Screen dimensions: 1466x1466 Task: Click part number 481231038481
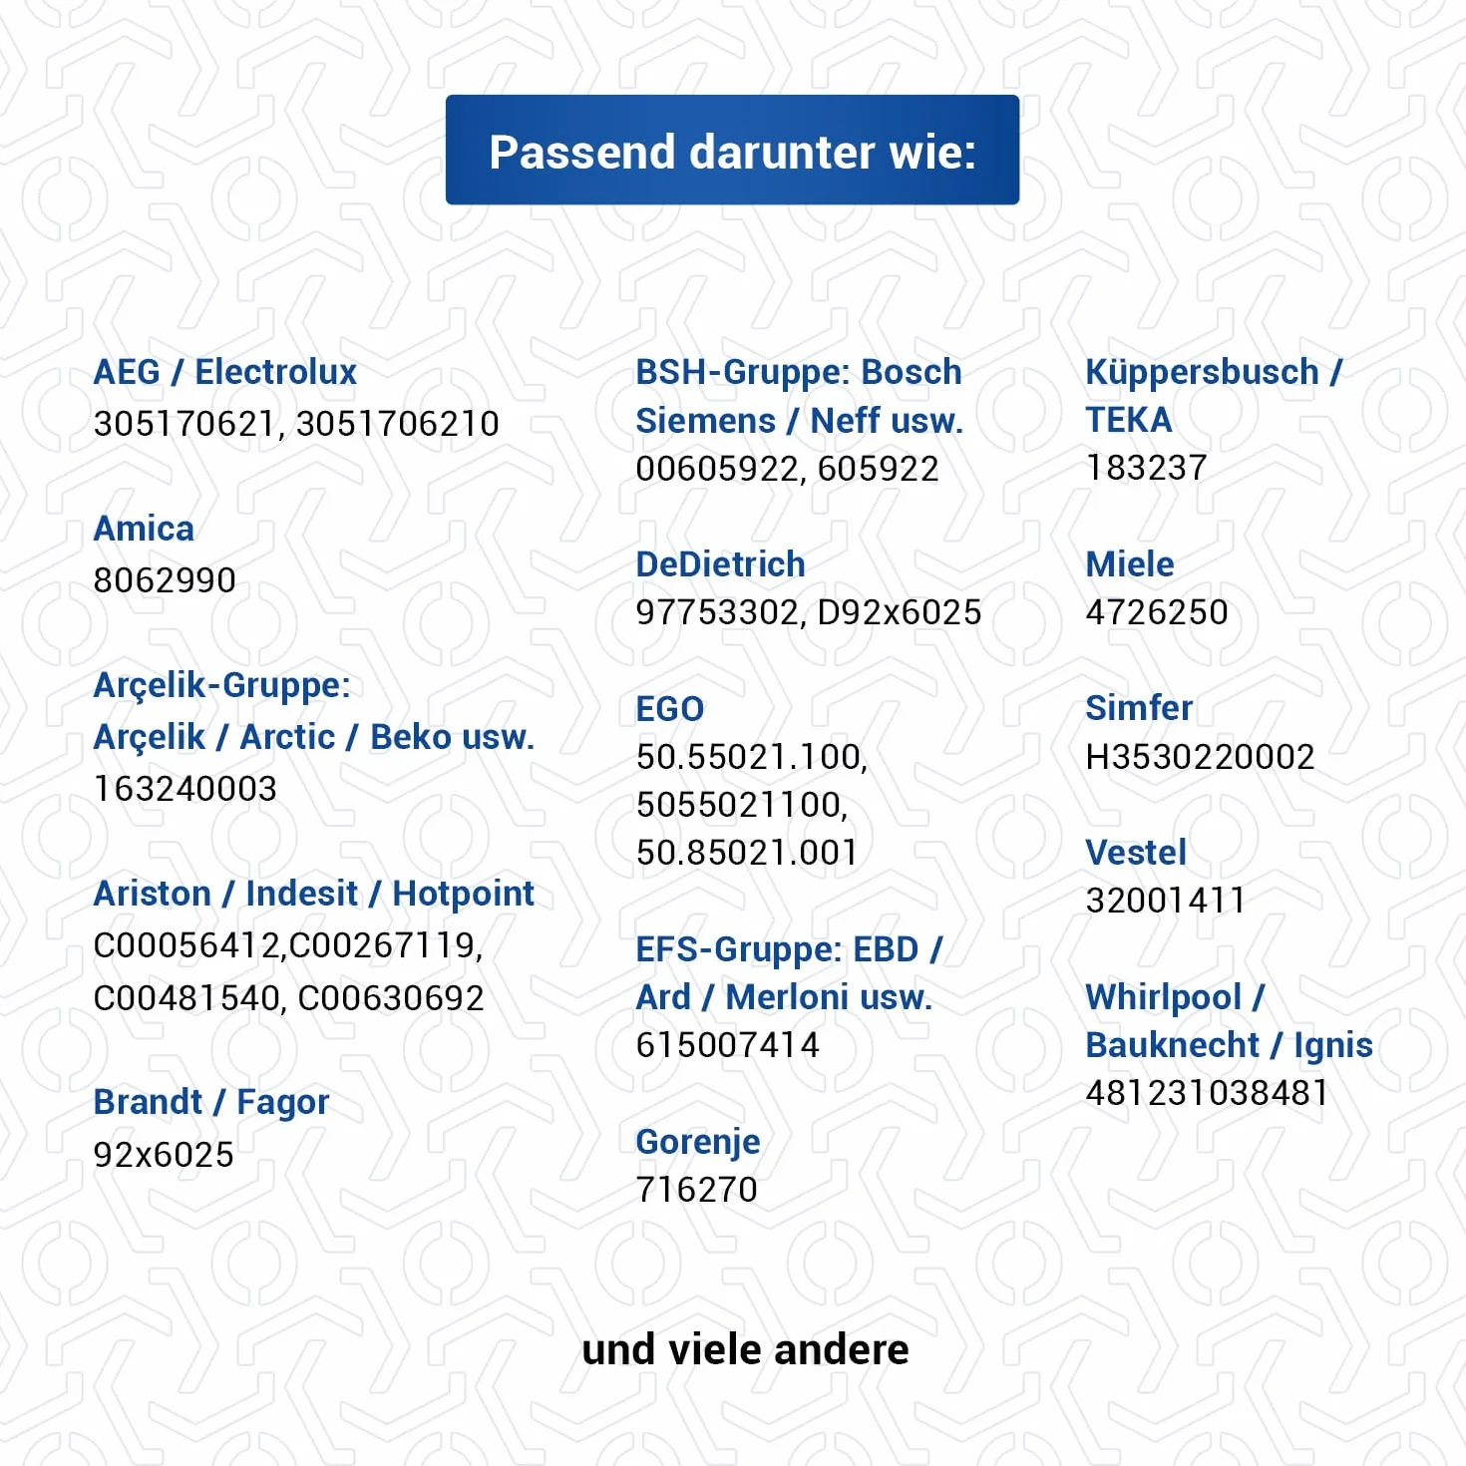click(1207, 1093)
